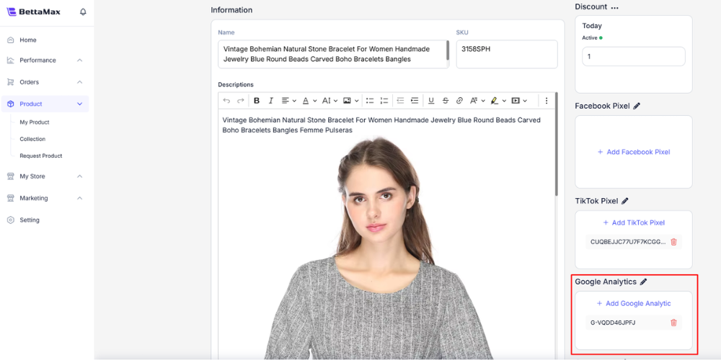Viewport: 721px width, 360px height.
Task: Redo the last edit in the editor
Action: tap(241, 101)
